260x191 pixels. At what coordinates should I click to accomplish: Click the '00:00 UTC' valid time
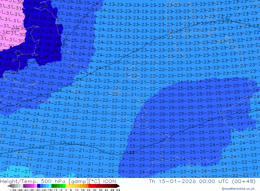pyautogui.click(x=213, y=181)
